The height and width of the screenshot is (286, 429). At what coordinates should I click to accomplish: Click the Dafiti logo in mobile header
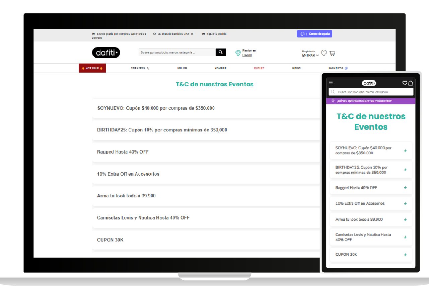pyautogui.click(x=369, y=83)
